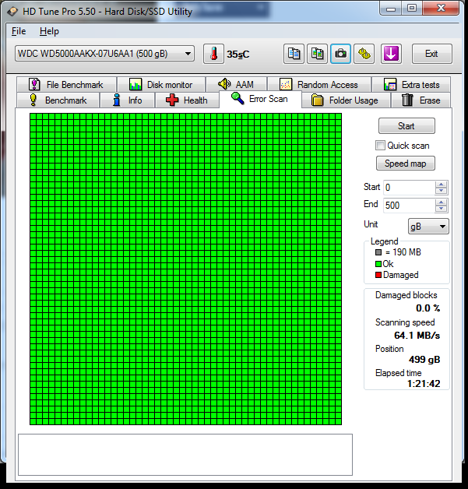Click the Disk monitor chart icon
The height and width of the screenshot is (489, 468).
coord(135,85)
